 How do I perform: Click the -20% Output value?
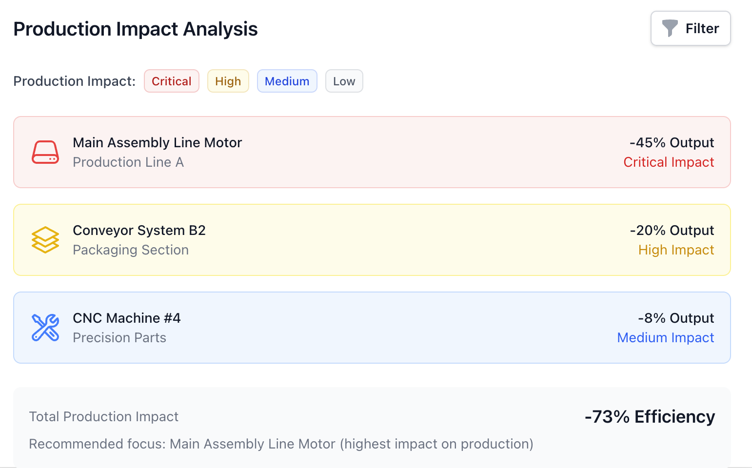[x=672, y=230]
